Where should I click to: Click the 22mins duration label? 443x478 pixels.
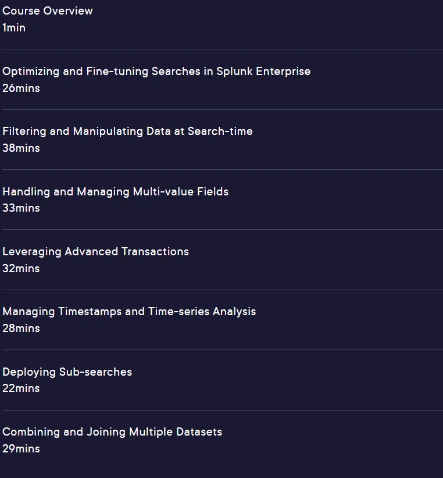point(21,388)
